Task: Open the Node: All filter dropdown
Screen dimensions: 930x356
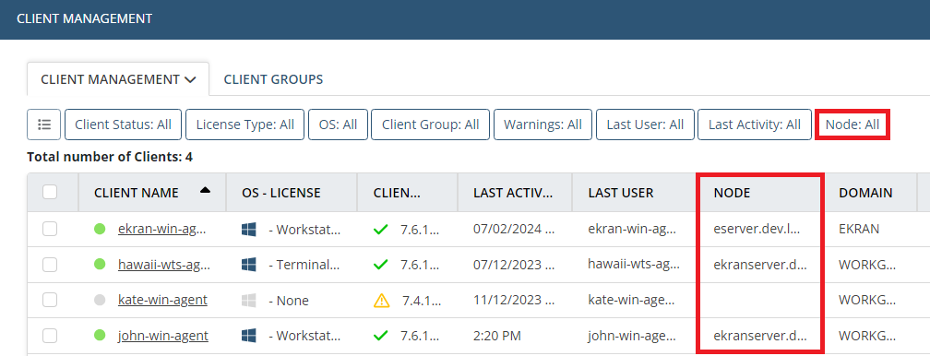Action: [x=852, y=125]
